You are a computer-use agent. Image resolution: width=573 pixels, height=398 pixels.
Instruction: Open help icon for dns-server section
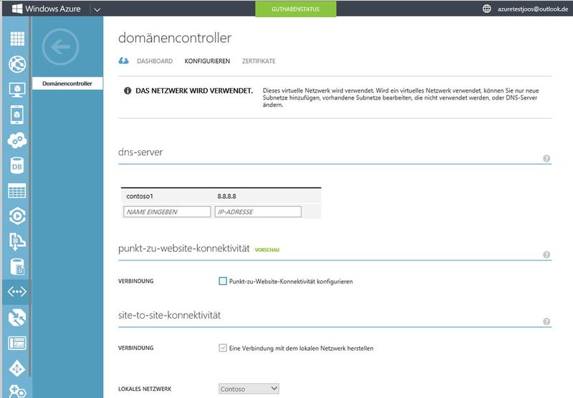(x=546, y=158)
